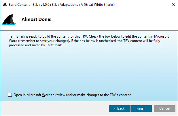Click the small shark fin title bar icon
178x116 pixels.
click(x=5, y=5)
